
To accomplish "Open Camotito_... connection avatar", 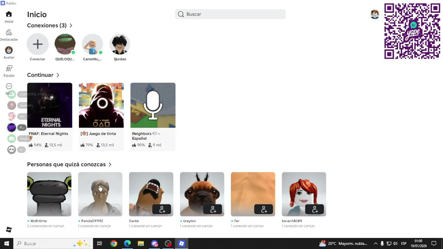I will pyautogui.click(x=92, y=44).
